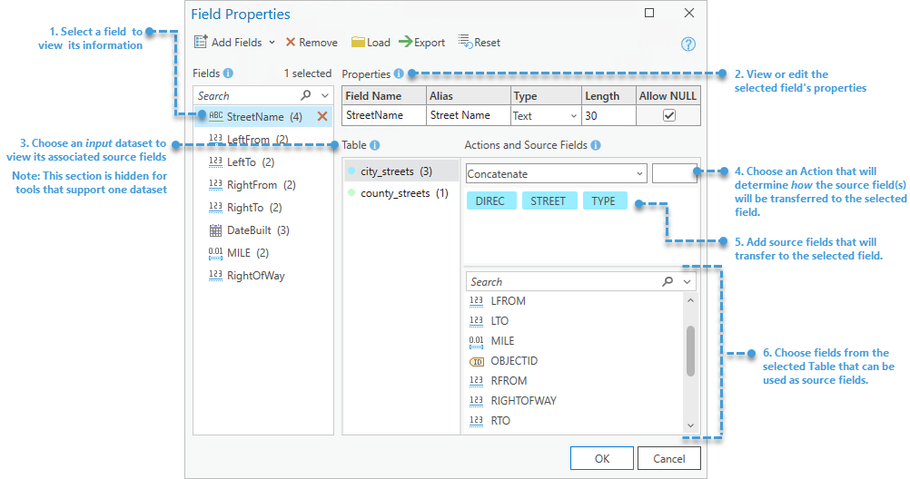Click the Load folder icon
The height and width of the screenshot is (479, 910).
(358, 42)
